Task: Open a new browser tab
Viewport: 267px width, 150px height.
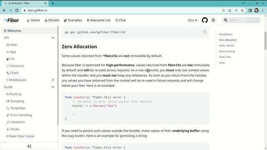Action: coord(53,3)
